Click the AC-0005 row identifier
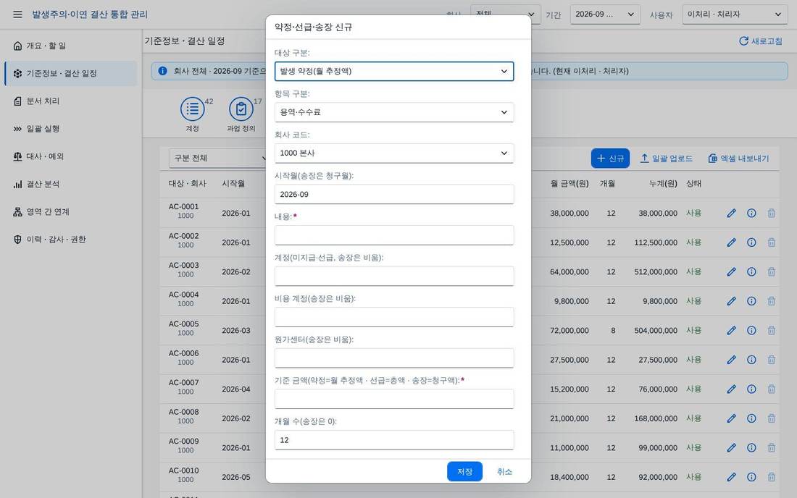The width and height of the screenshot is (797, 498). click(x=183, y=324)
